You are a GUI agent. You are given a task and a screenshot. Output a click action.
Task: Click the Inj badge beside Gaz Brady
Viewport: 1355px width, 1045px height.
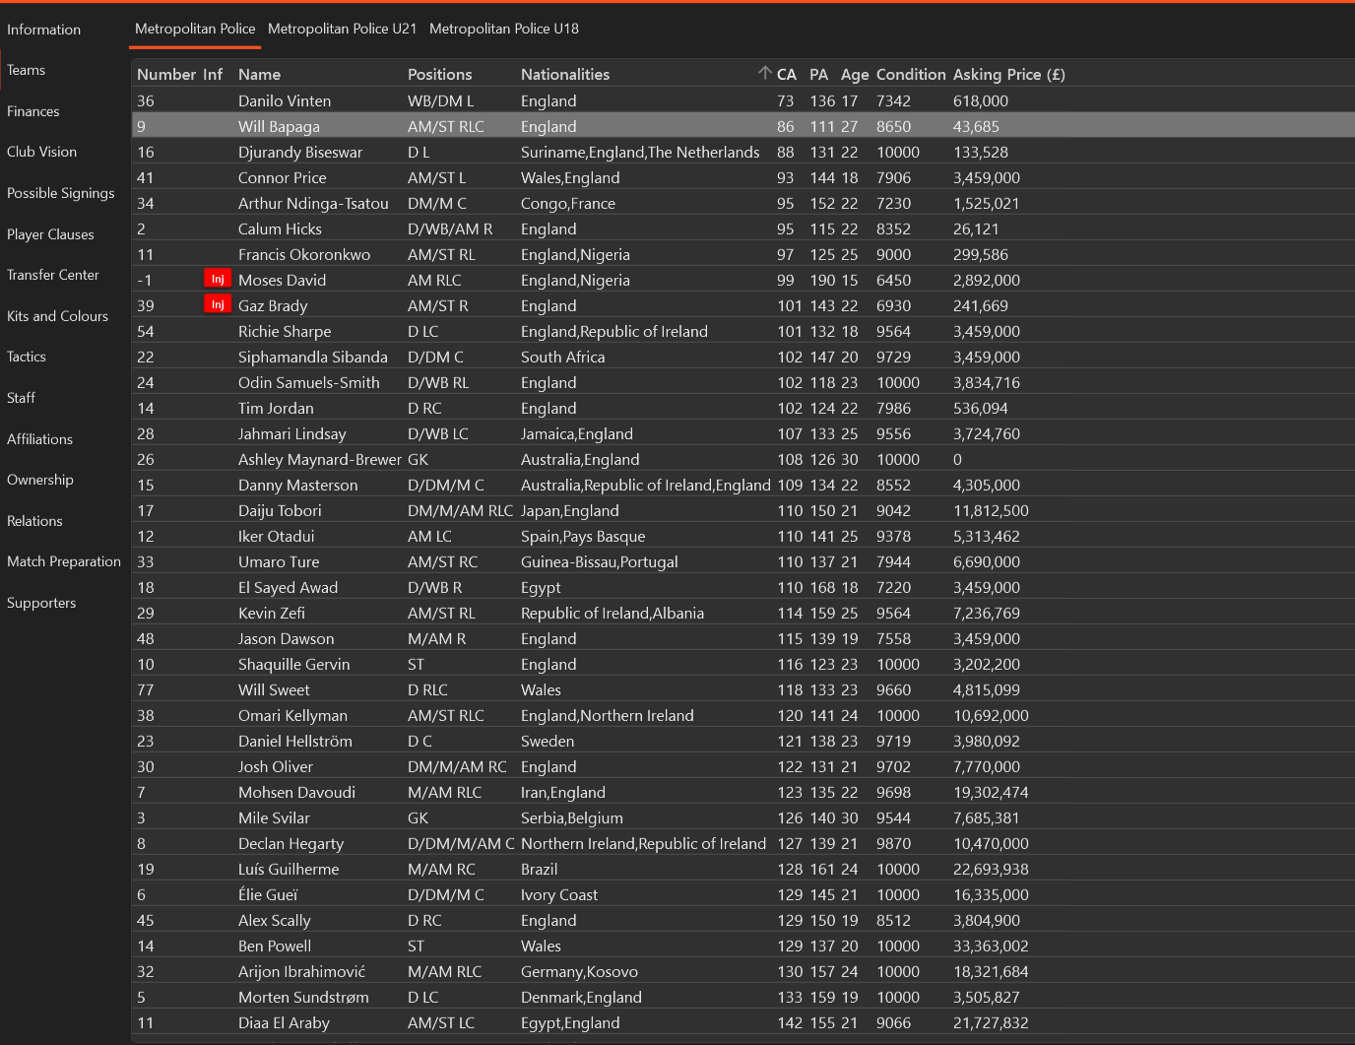218,304
